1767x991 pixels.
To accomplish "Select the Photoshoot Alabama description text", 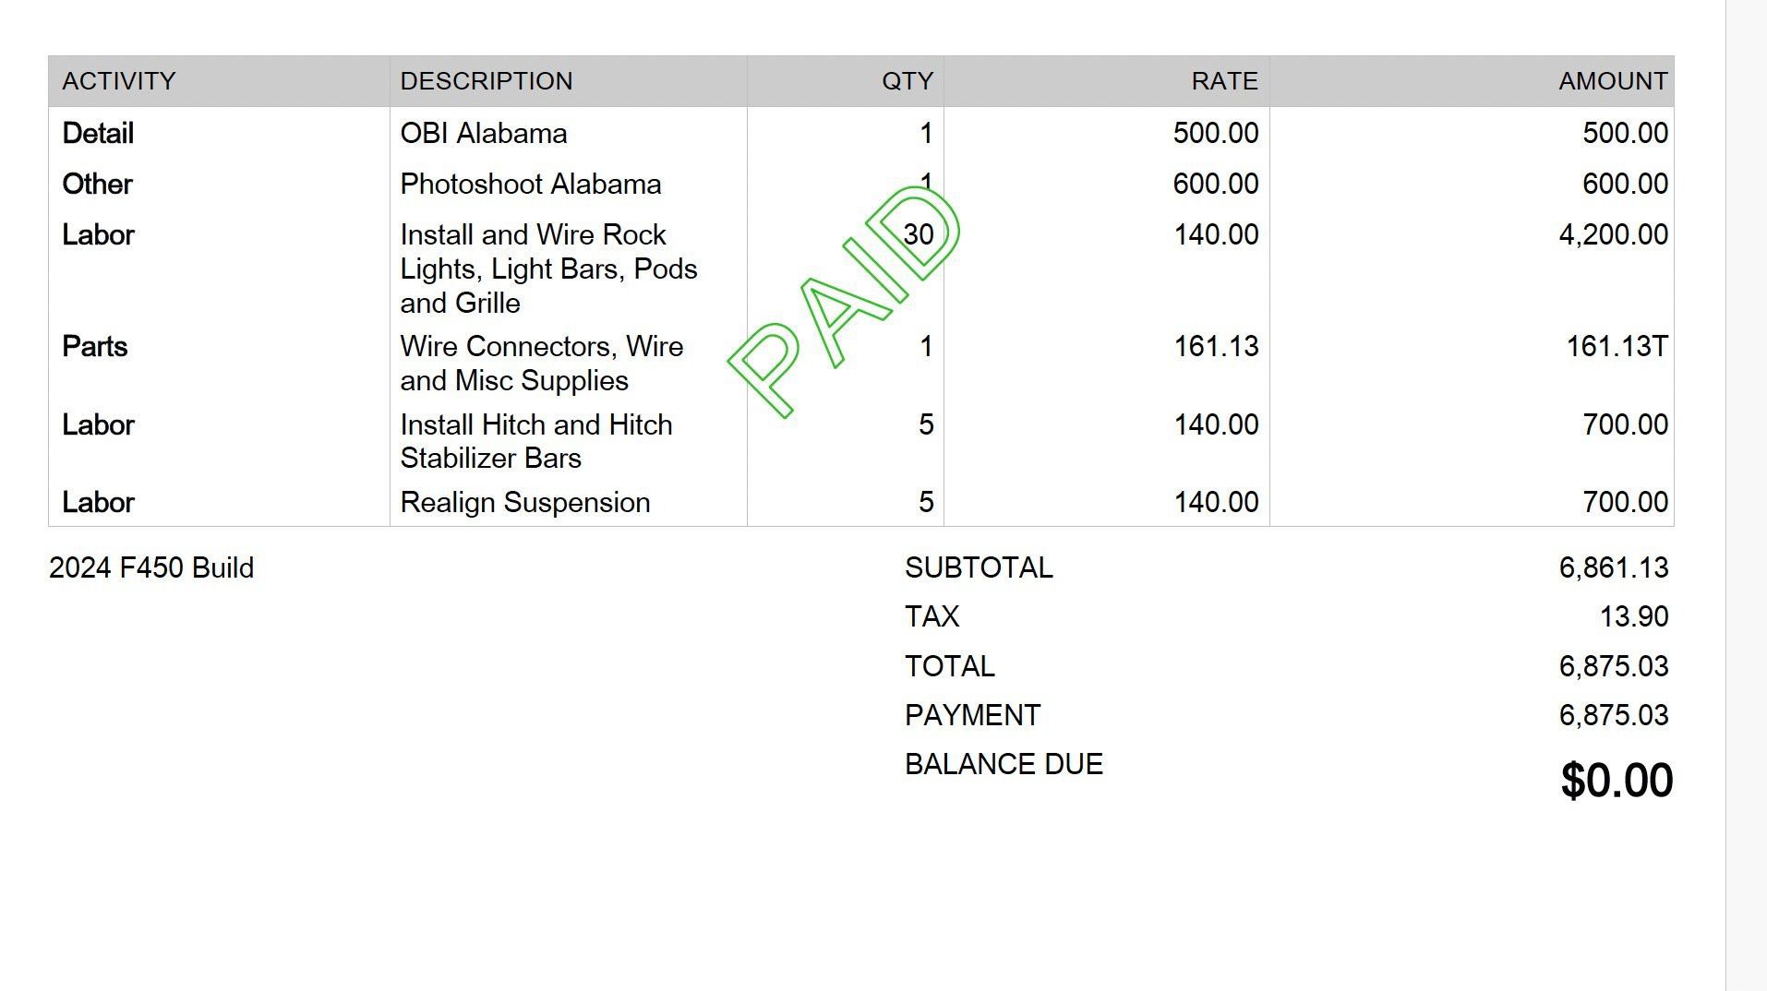I will pyautogui.click(x=530, y=185).
